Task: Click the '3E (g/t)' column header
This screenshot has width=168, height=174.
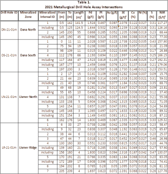Action: pyautogui.click(x=123, y=15)
